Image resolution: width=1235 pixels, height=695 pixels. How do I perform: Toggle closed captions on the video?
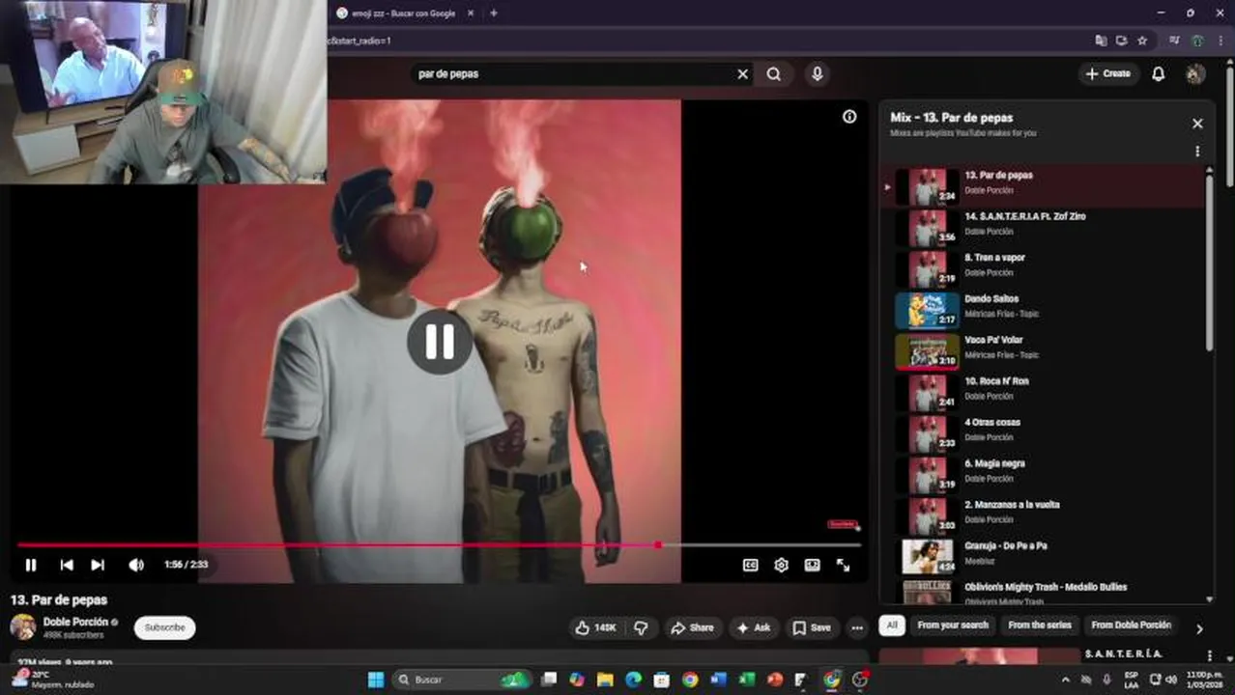pos(750,565)
